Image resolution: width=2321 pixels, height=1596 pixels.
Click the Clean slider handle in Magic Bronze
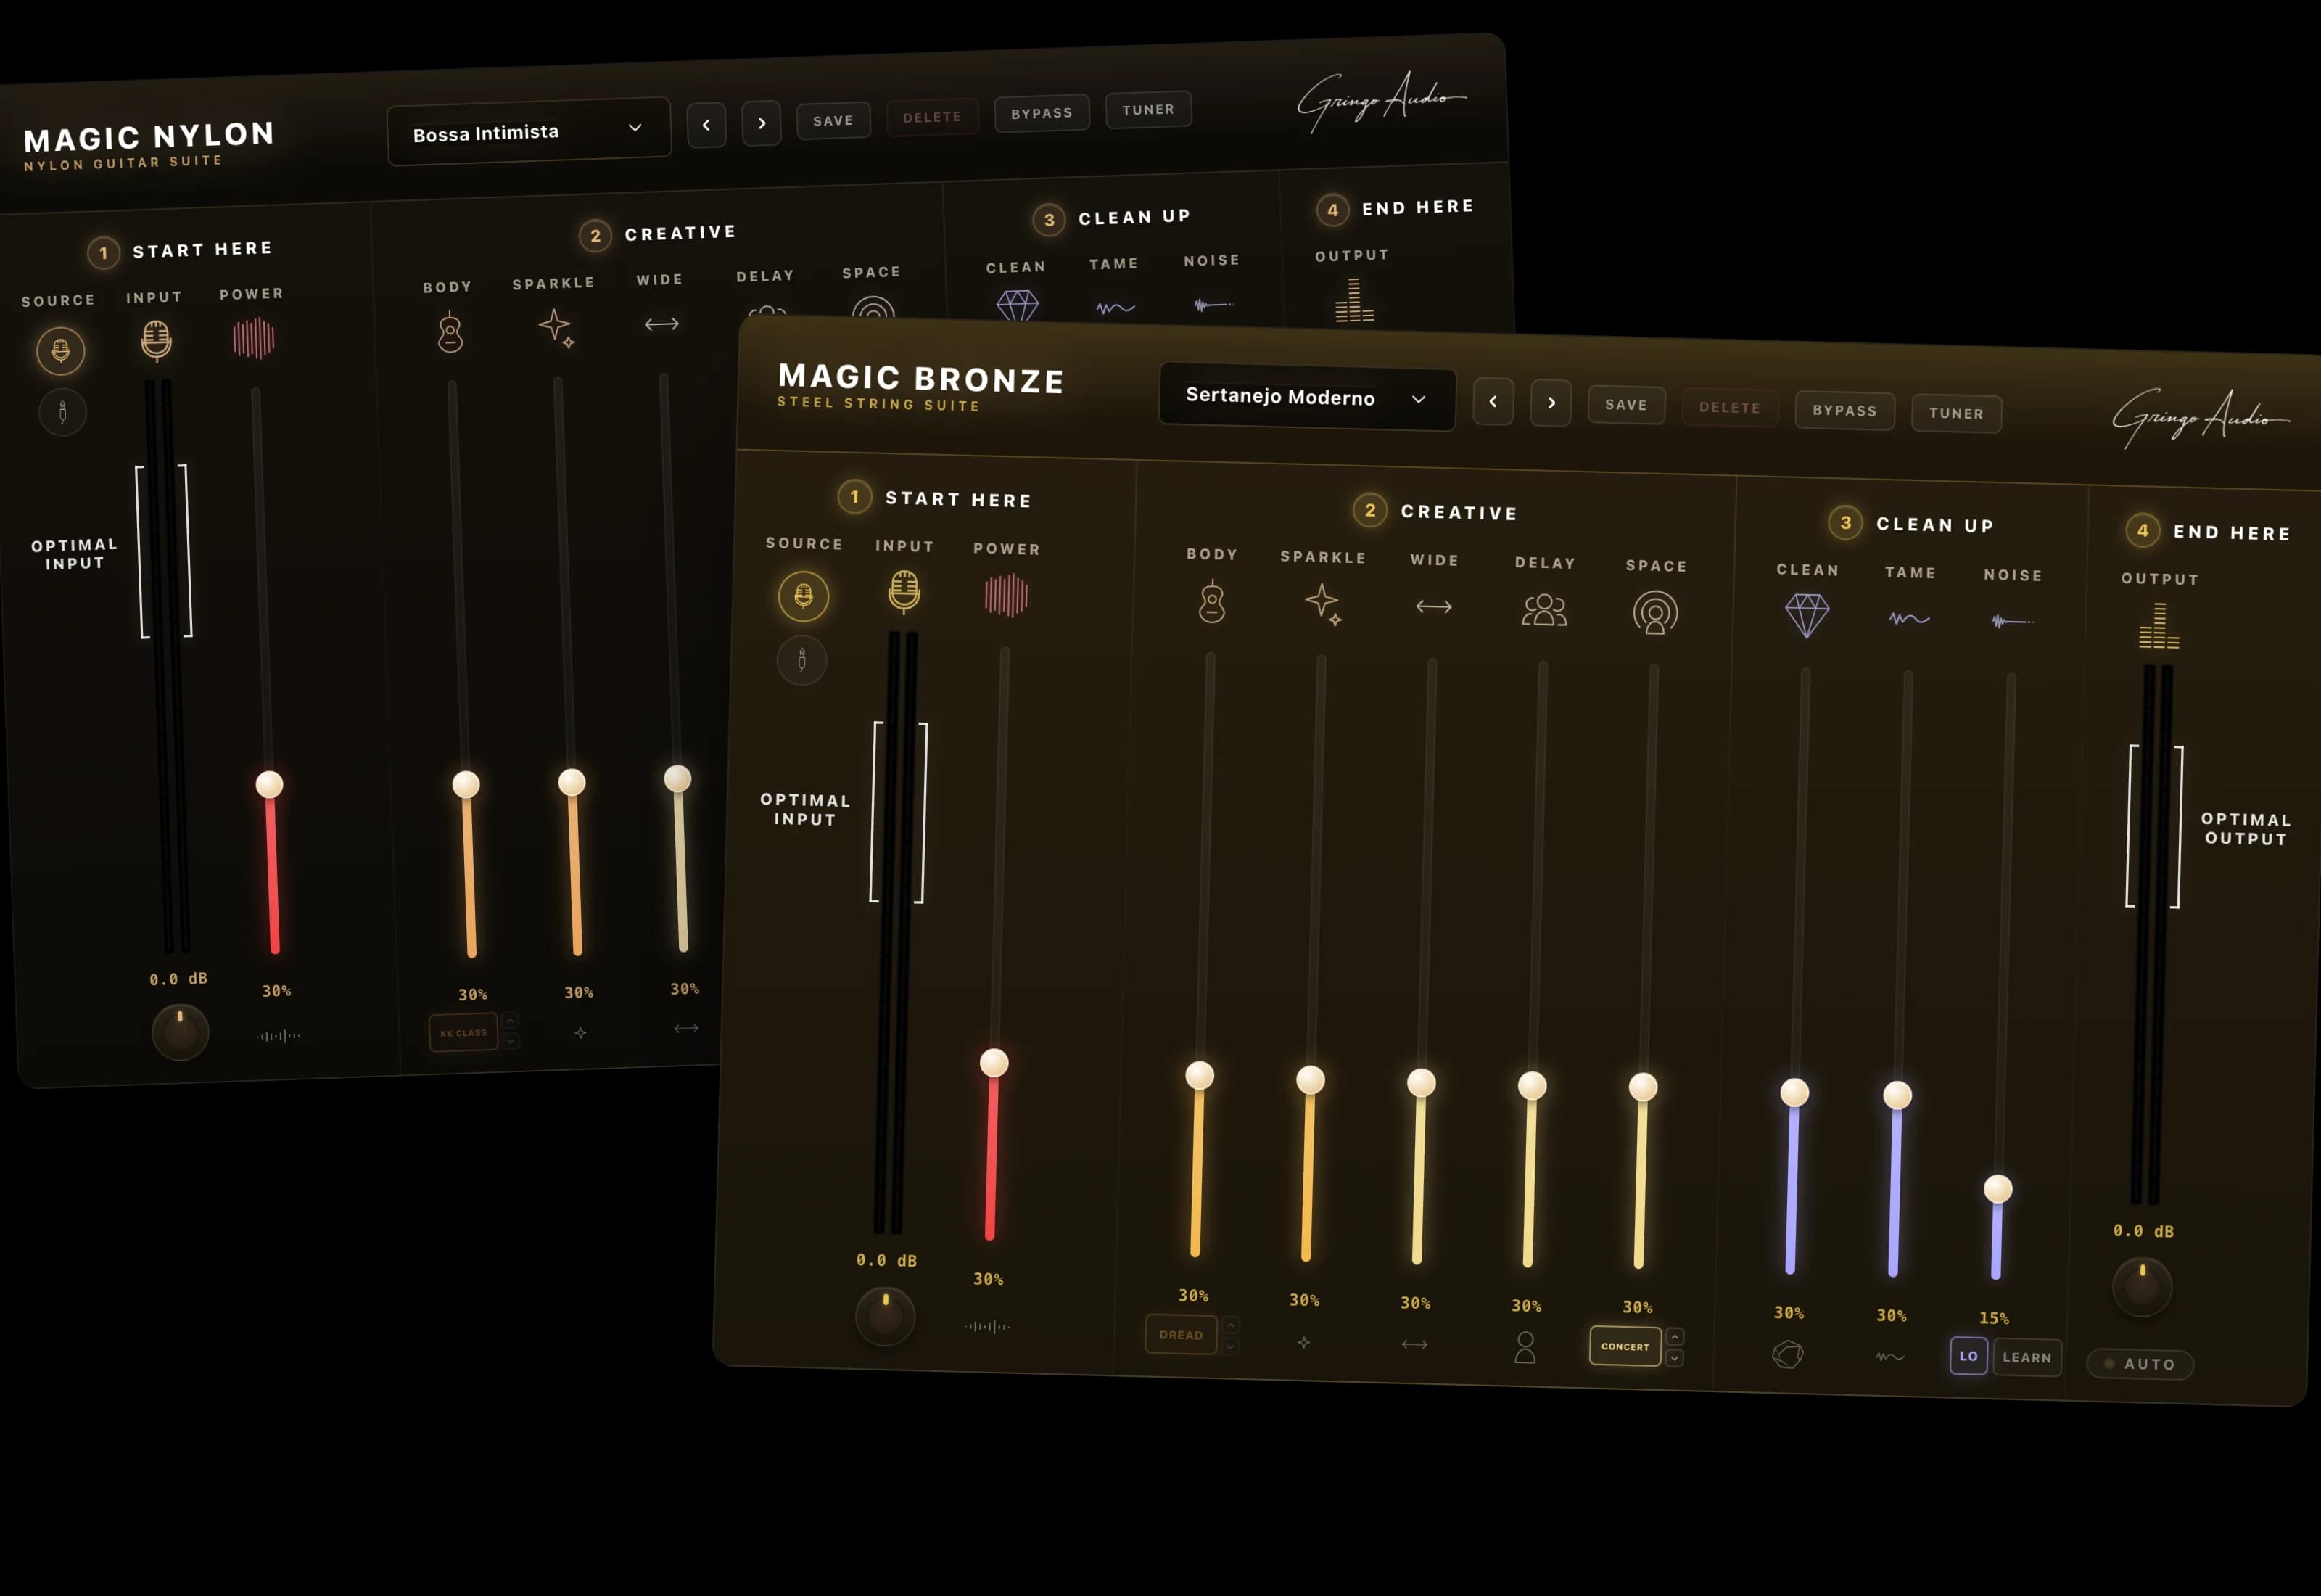tap(1794, 1092)
